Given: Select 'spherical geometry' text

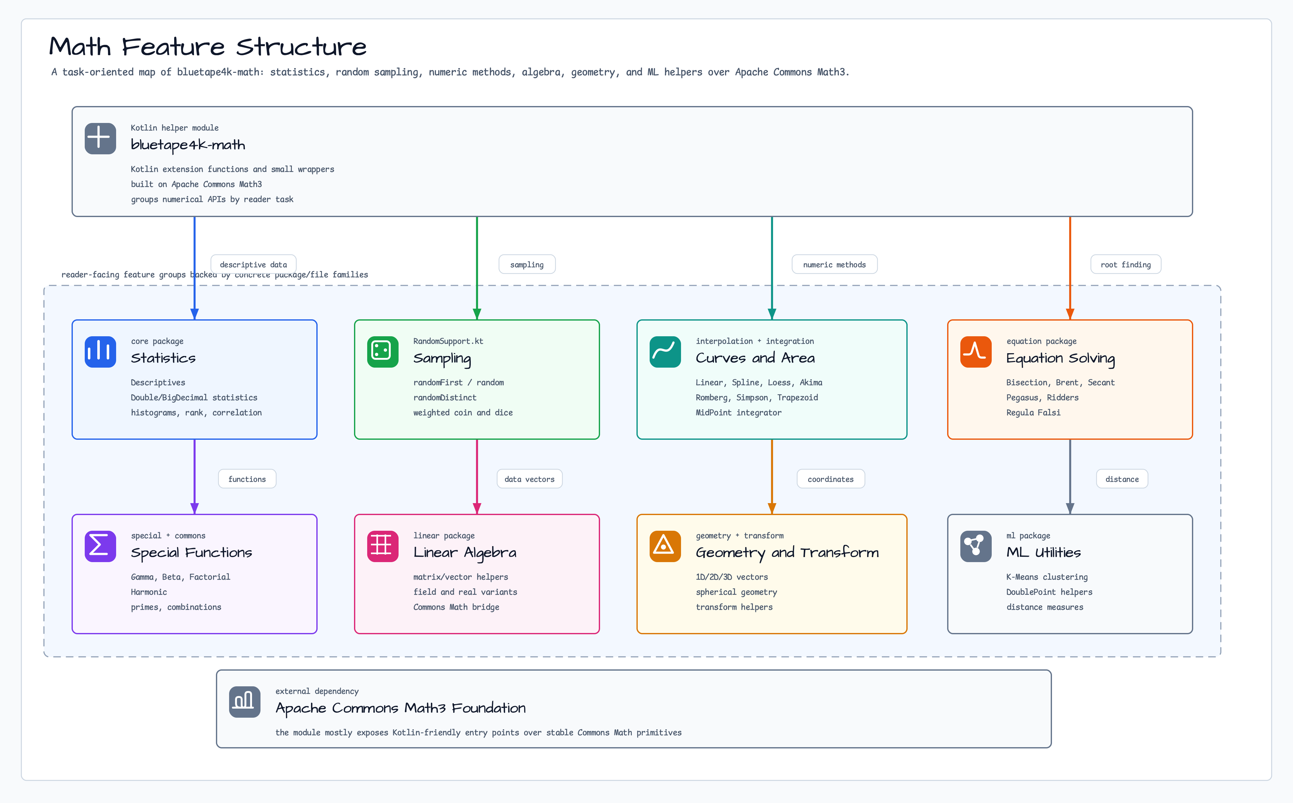Looking at the screenshot, I should pyautogui.click(x=736, y=592).
